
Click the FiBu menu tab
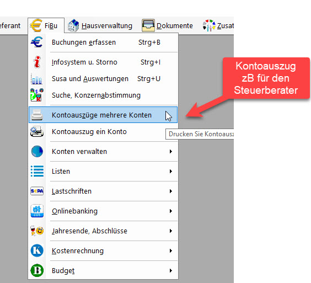(x=46, y=25)
